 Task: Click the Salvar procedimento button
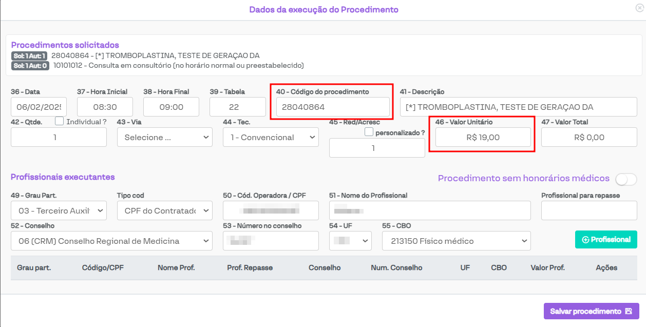591,311
